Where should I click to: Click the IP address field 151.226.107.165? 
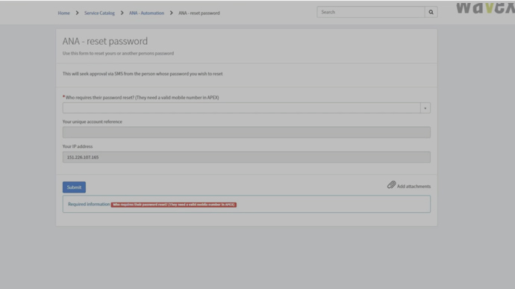point(246,157)
